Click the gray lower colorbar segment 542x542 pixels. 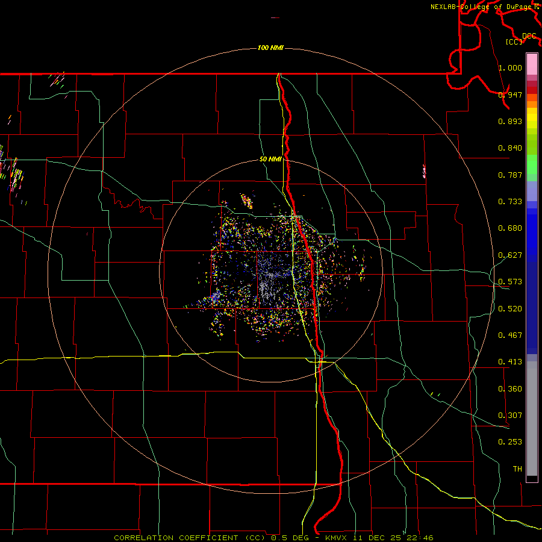[532, 419]
